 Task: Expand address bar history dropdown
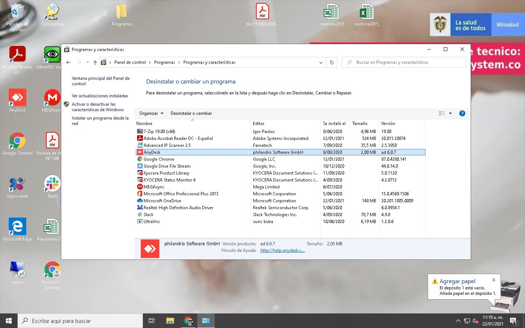point(321,62)
